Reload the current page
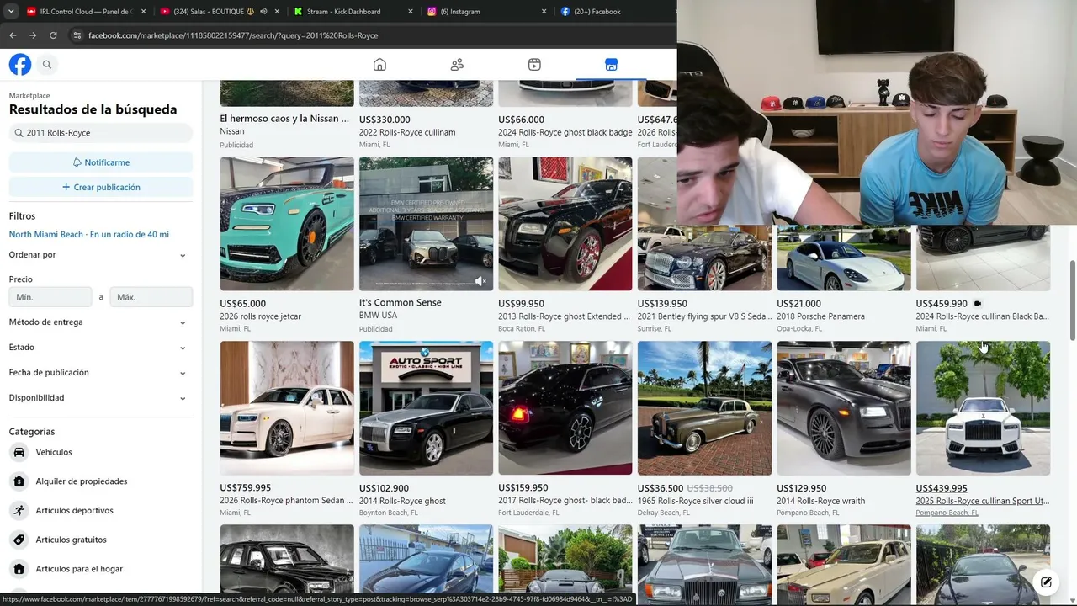This screenshot has height=606, width=1077. tap(53, 35)
